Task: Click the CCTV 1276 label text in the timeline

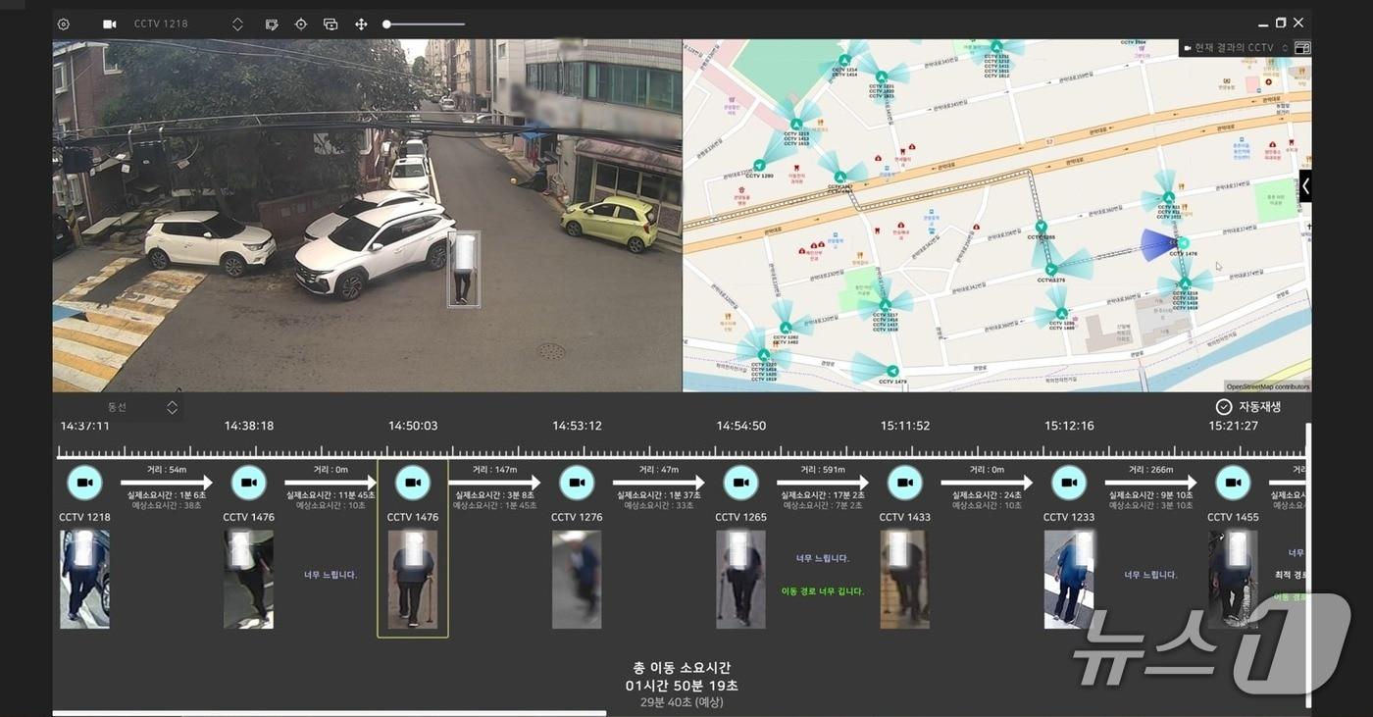Action: coord(577,517)
